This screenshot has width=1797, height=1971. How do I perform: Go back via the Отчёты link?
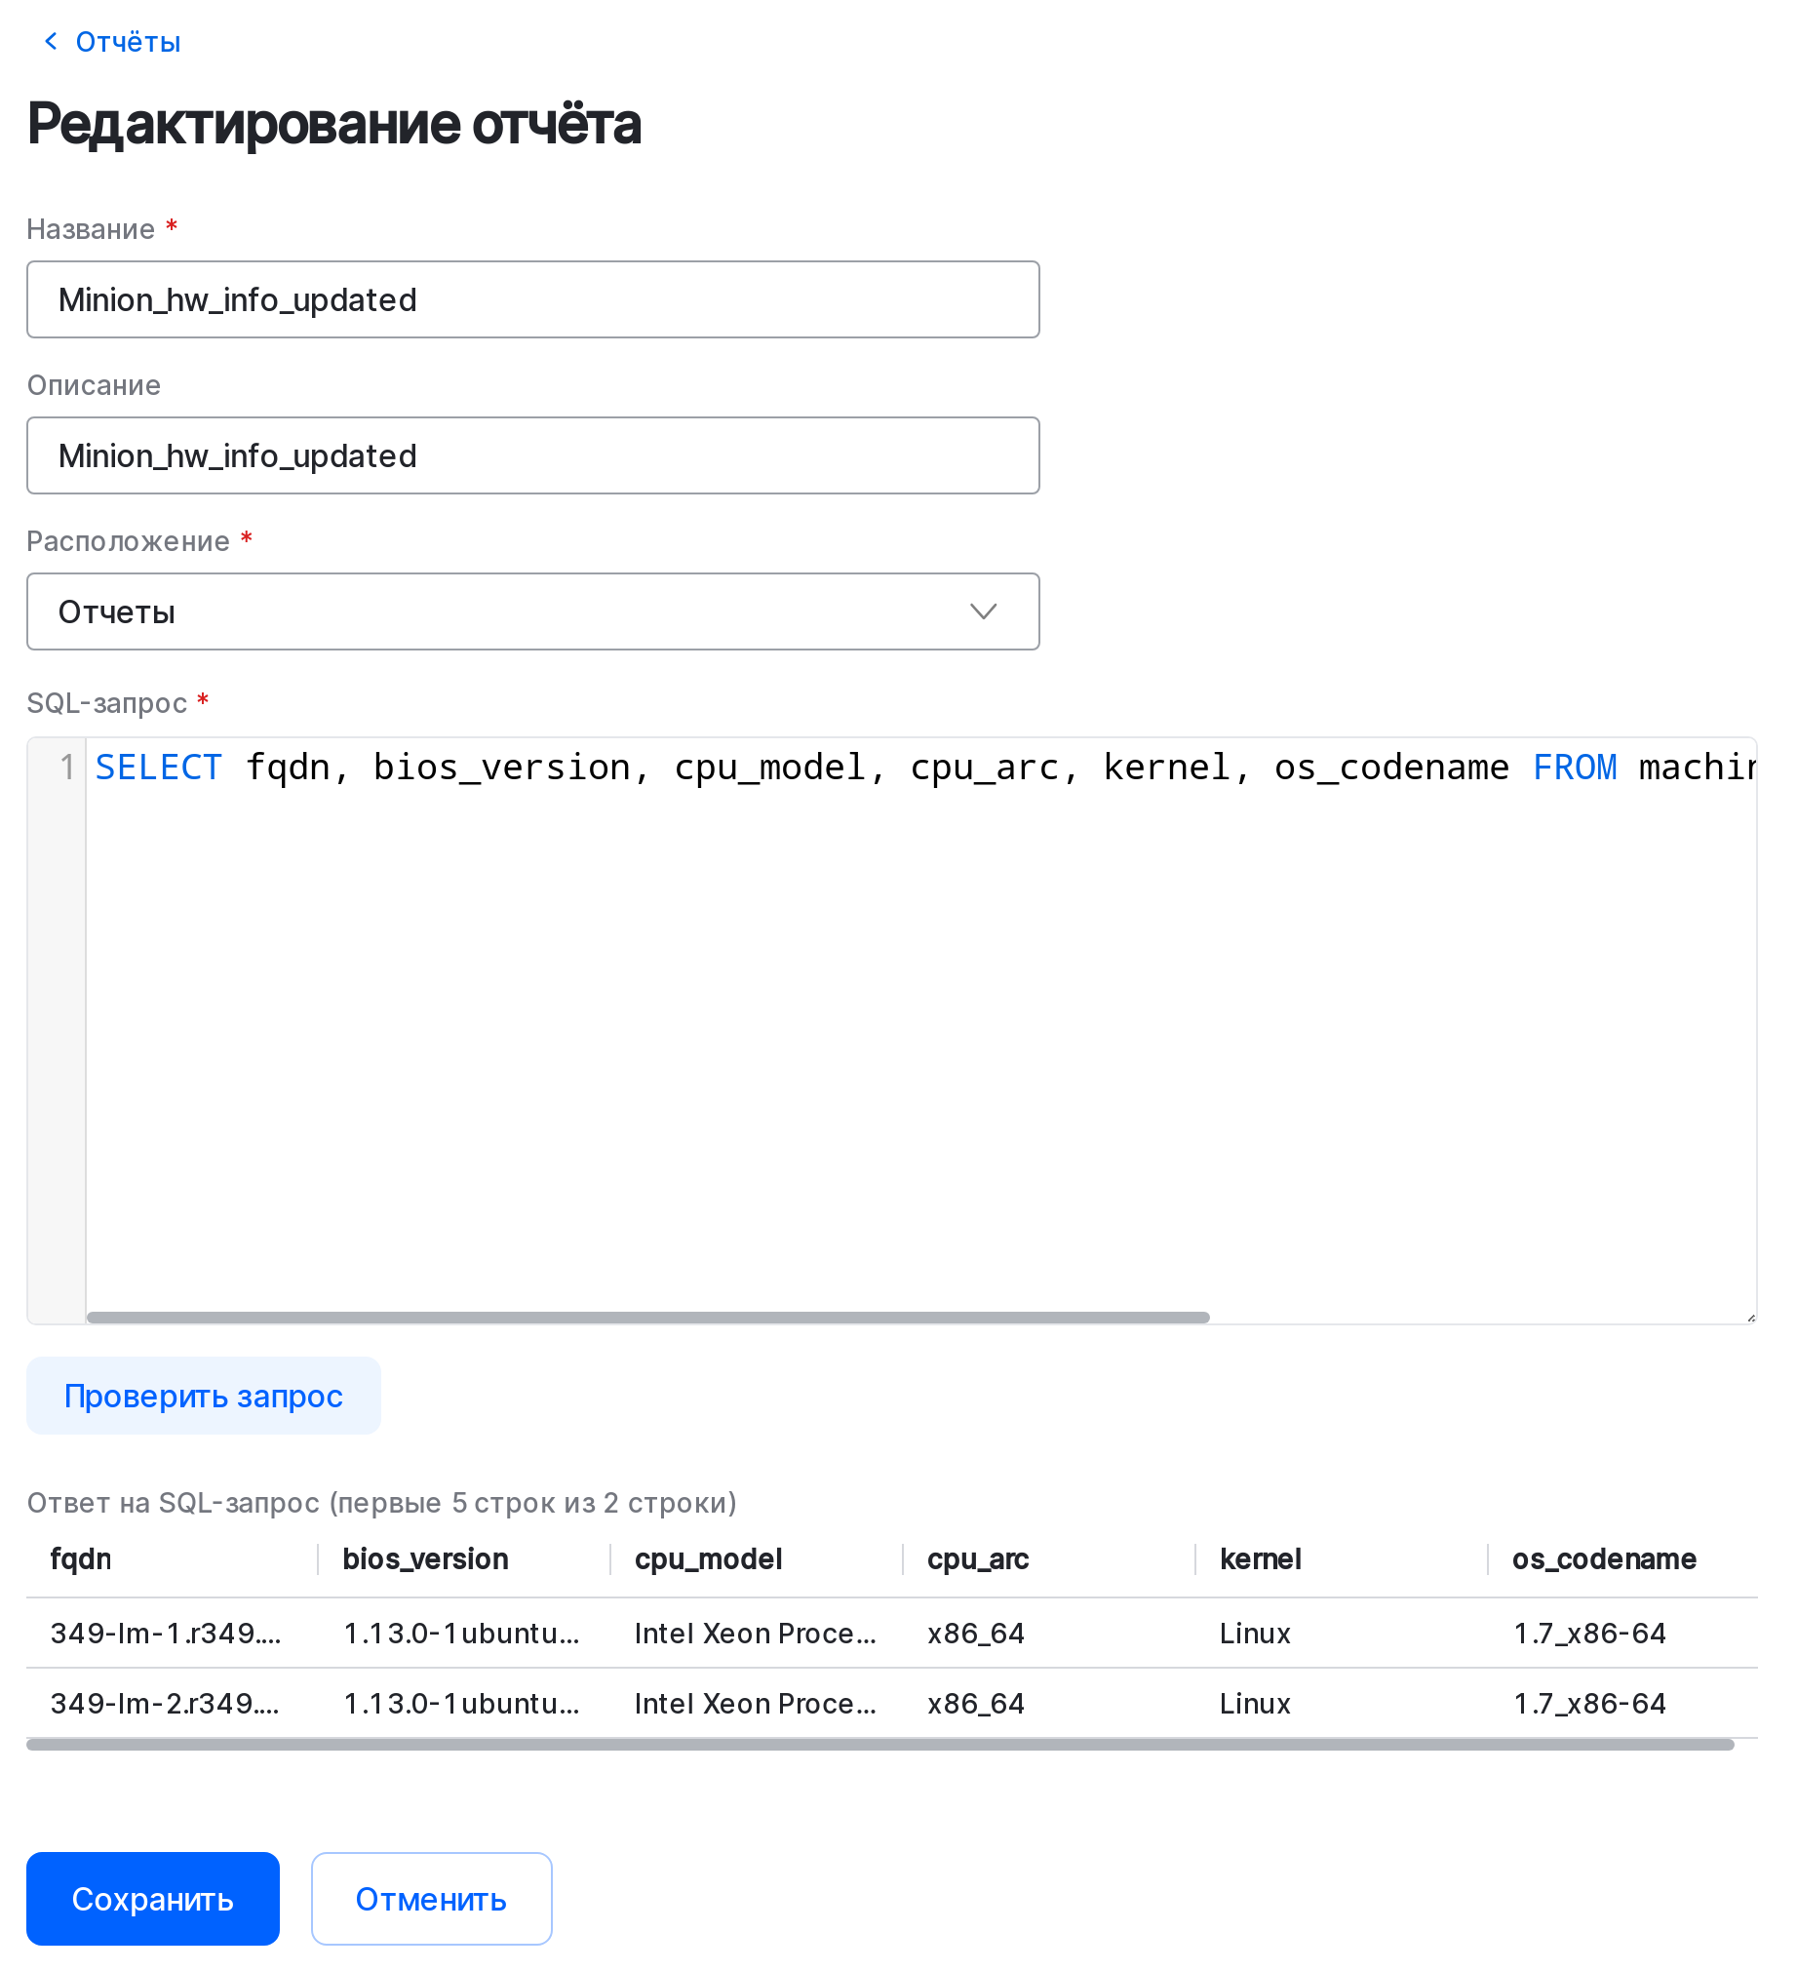[128, 42]
